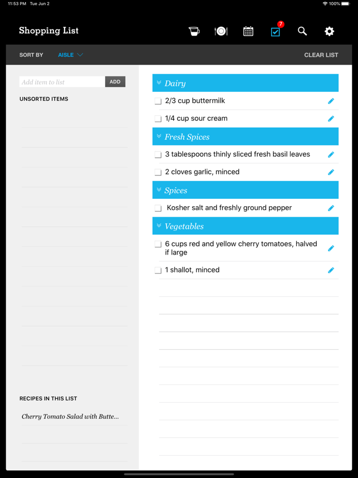
Task: Open the plate and cutlery menu icon
Action: pos(221,31)
